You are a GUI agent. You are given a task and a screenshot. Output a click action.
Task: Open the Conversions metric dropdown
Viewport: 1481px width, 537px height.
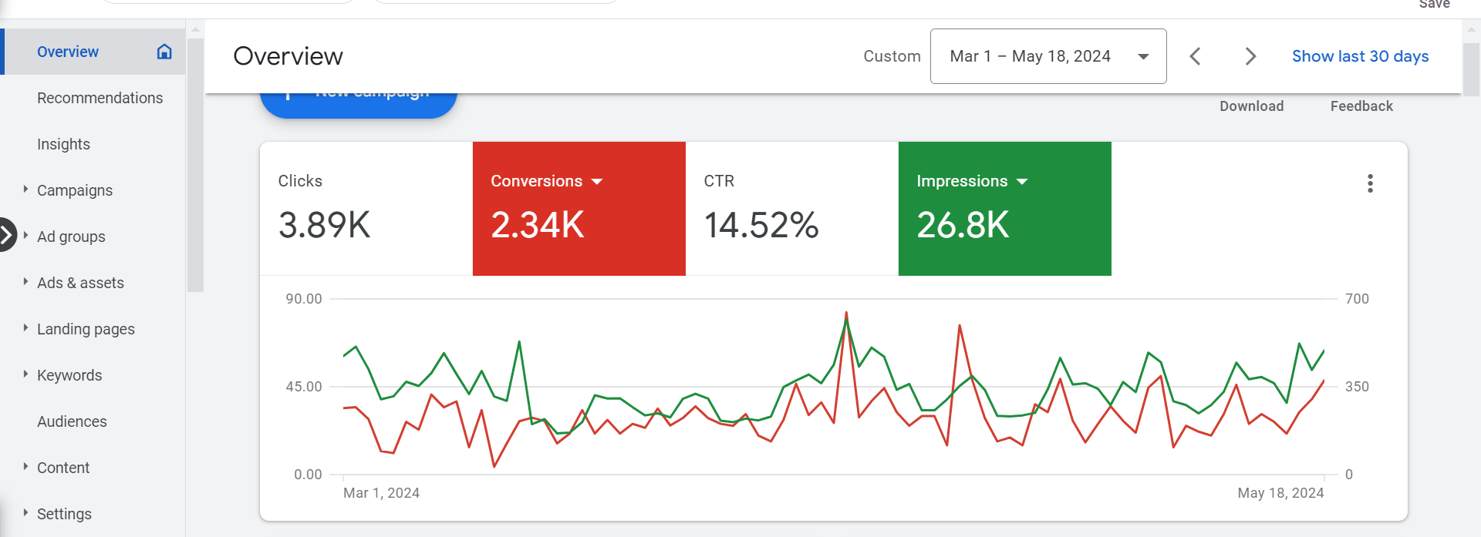pyautogui.click(x=596, y=182)
